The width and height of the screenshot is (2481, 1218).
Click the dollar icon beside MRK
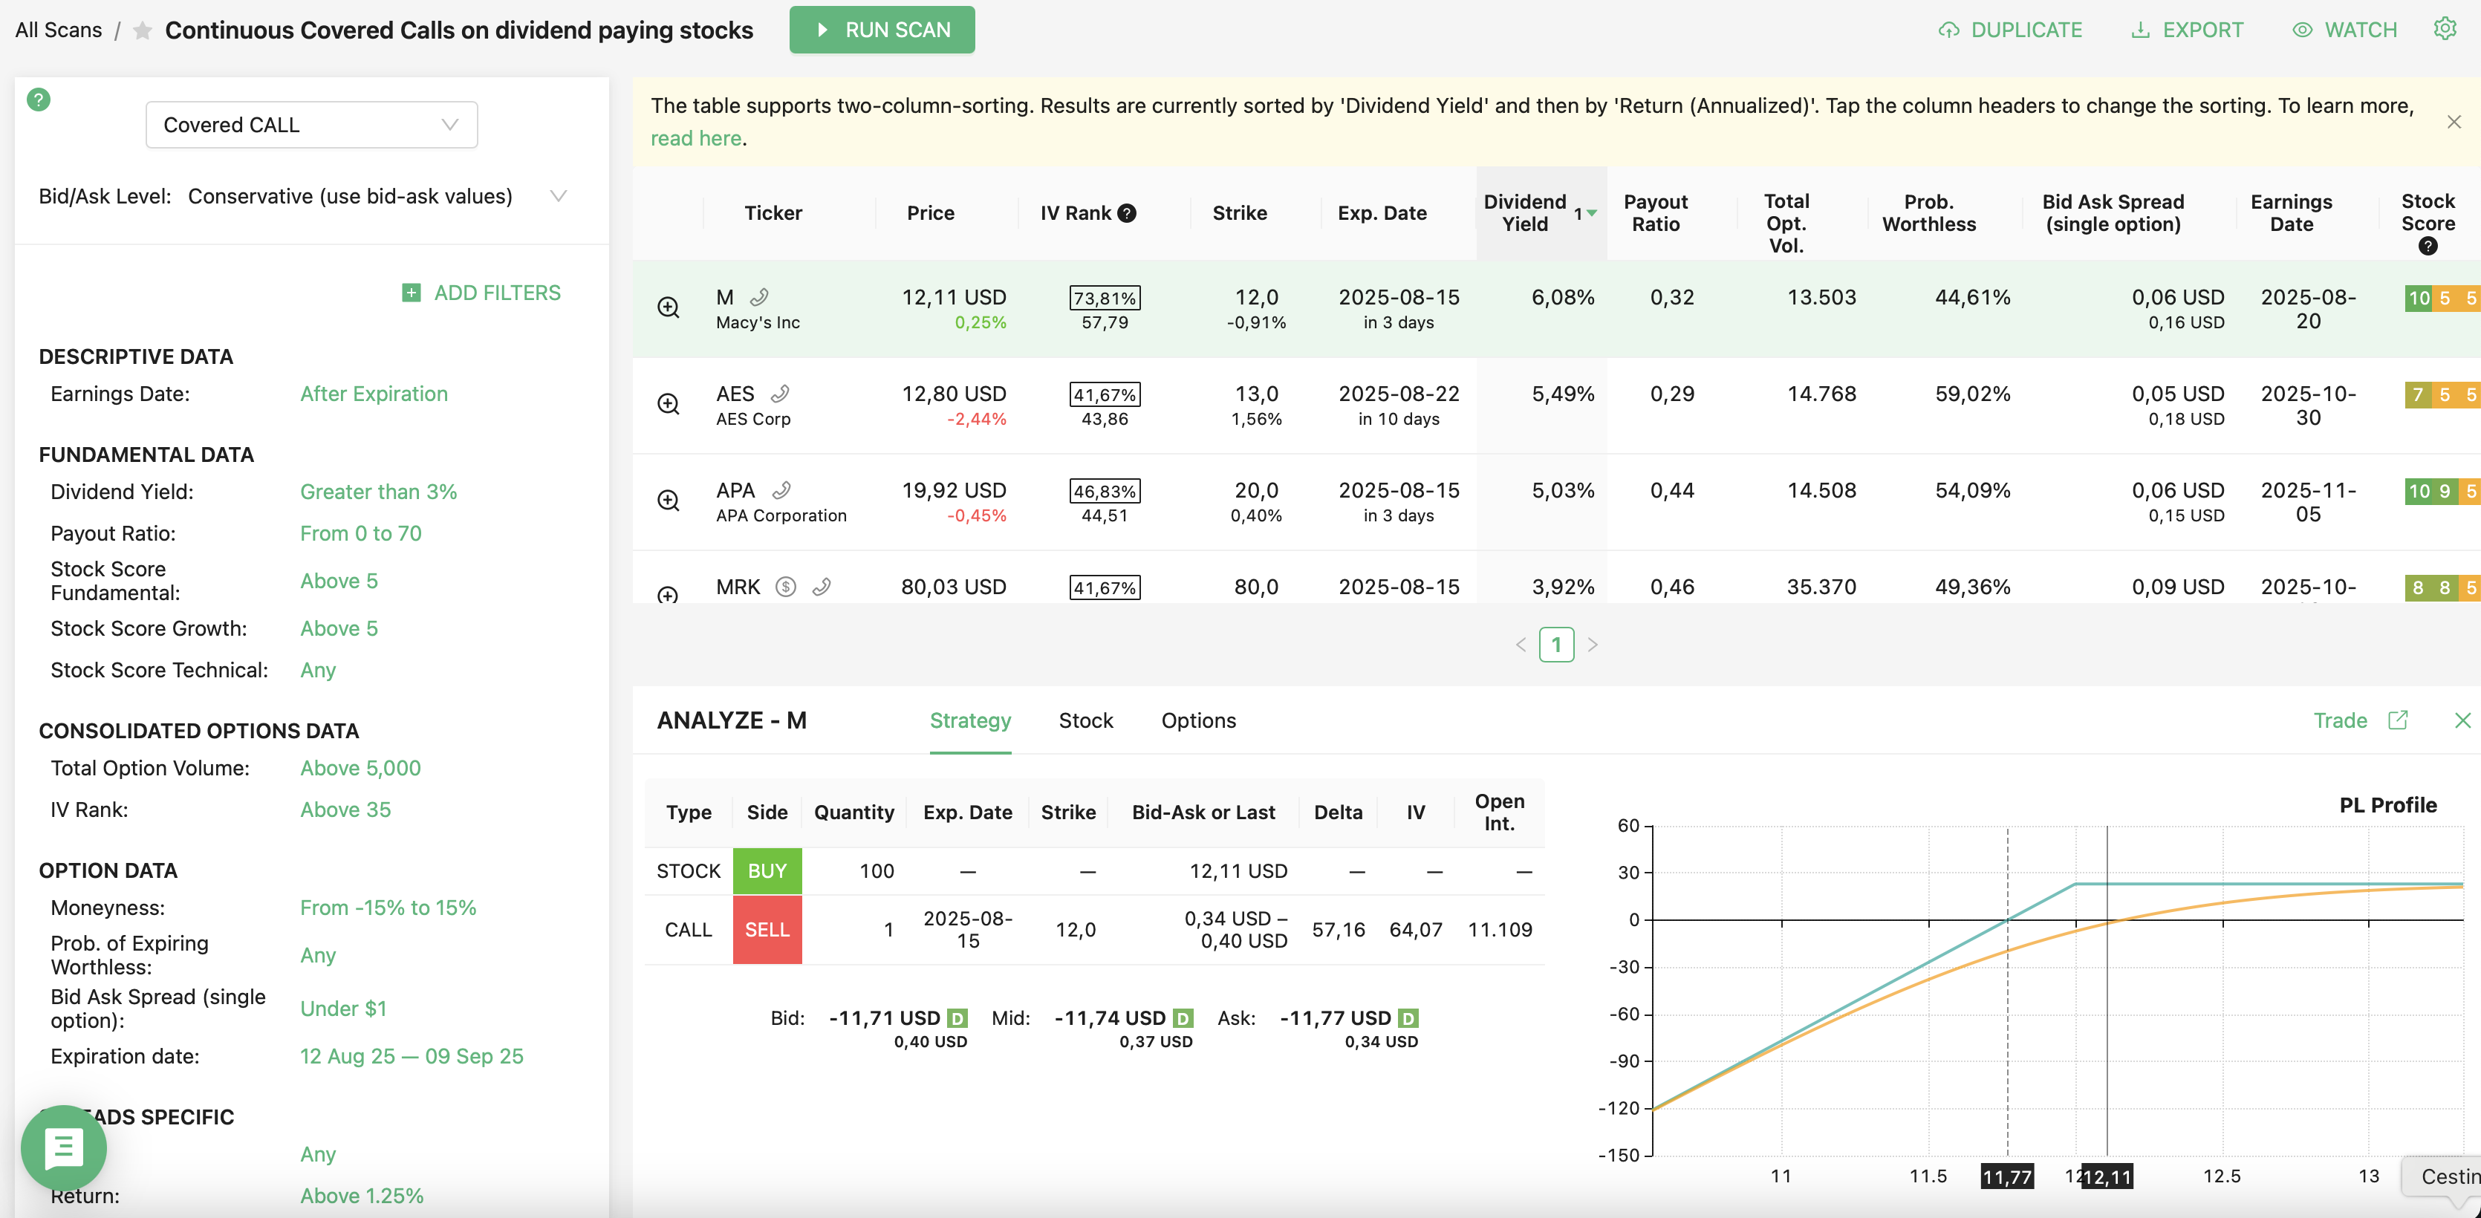[x=786, y=587]
